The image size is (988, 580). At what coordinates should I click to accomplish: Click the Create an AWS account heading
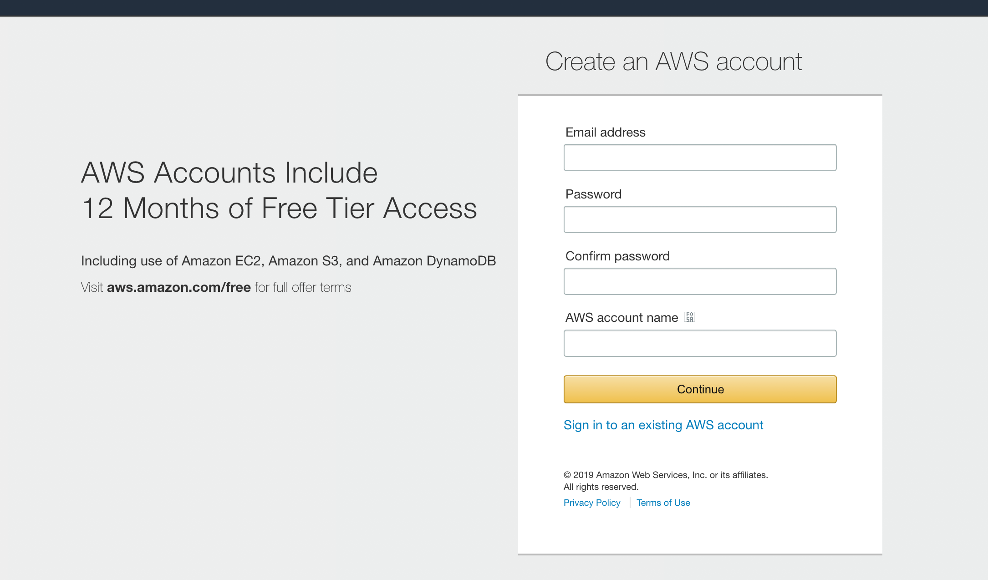point(673,61)
